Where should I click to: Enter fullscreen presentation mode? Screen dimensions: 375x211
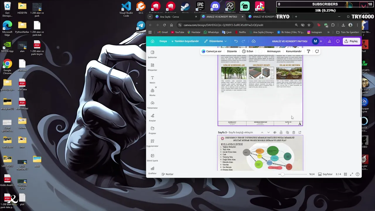pyautogui.click(x=352, y=174)
